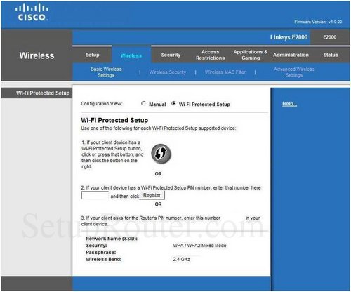The width and height of the screenshot is (351, 292).
Task: Select the Manual configuration view radio button
Action: coord(143,103)
